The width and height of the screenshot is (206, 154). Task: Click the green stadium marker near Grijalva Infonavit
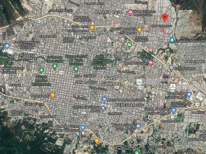(x=129, y=45)
